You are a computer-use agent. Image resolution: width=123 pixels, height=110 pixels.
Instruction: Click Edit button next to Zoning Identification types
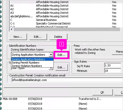[x=61, y=55]
